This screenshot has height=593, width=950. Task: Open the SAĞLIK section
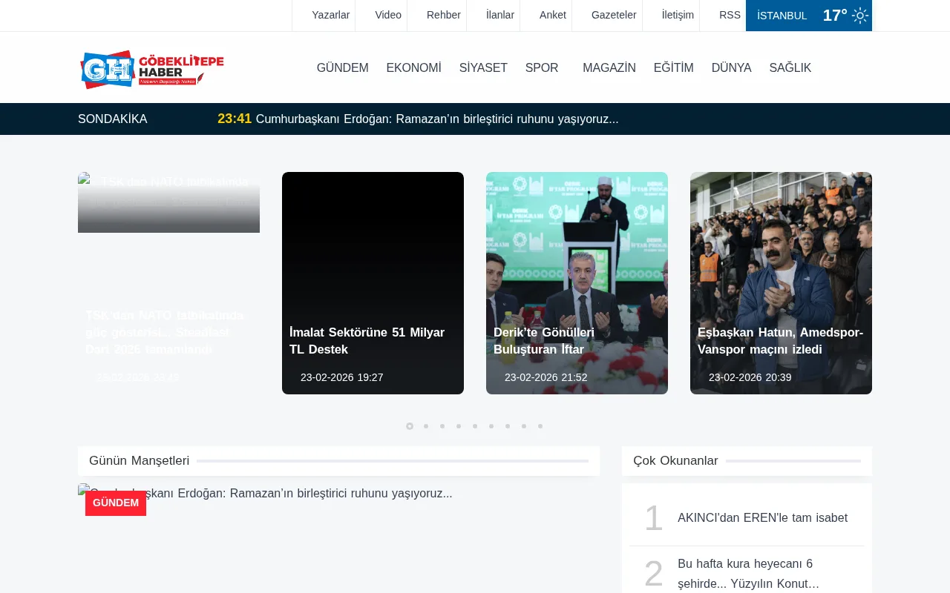point(790,67)
